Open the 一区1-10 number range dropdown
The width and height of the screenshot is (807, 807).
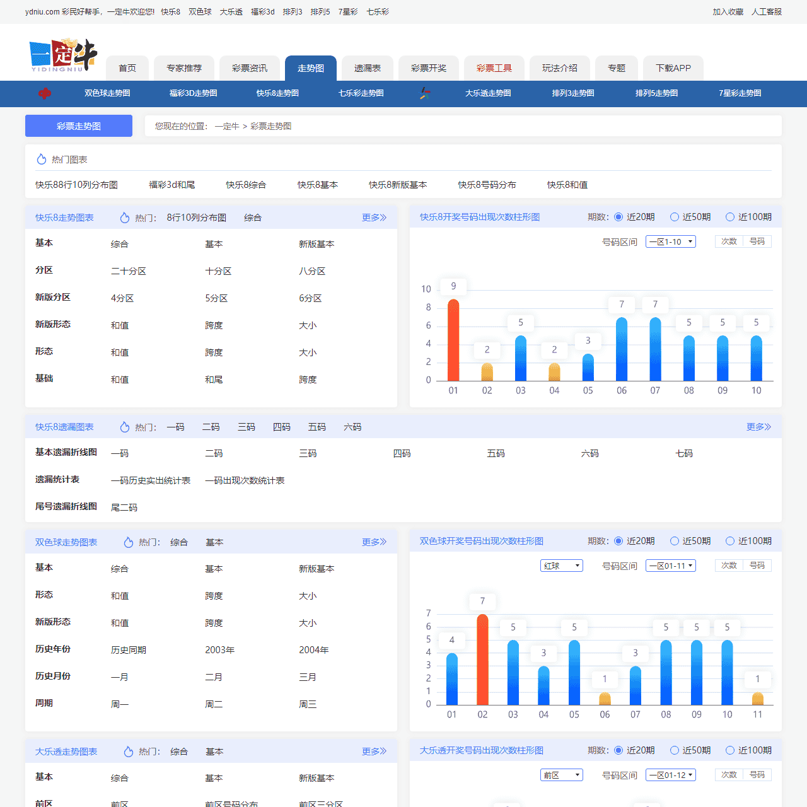(x=670, y=241)
